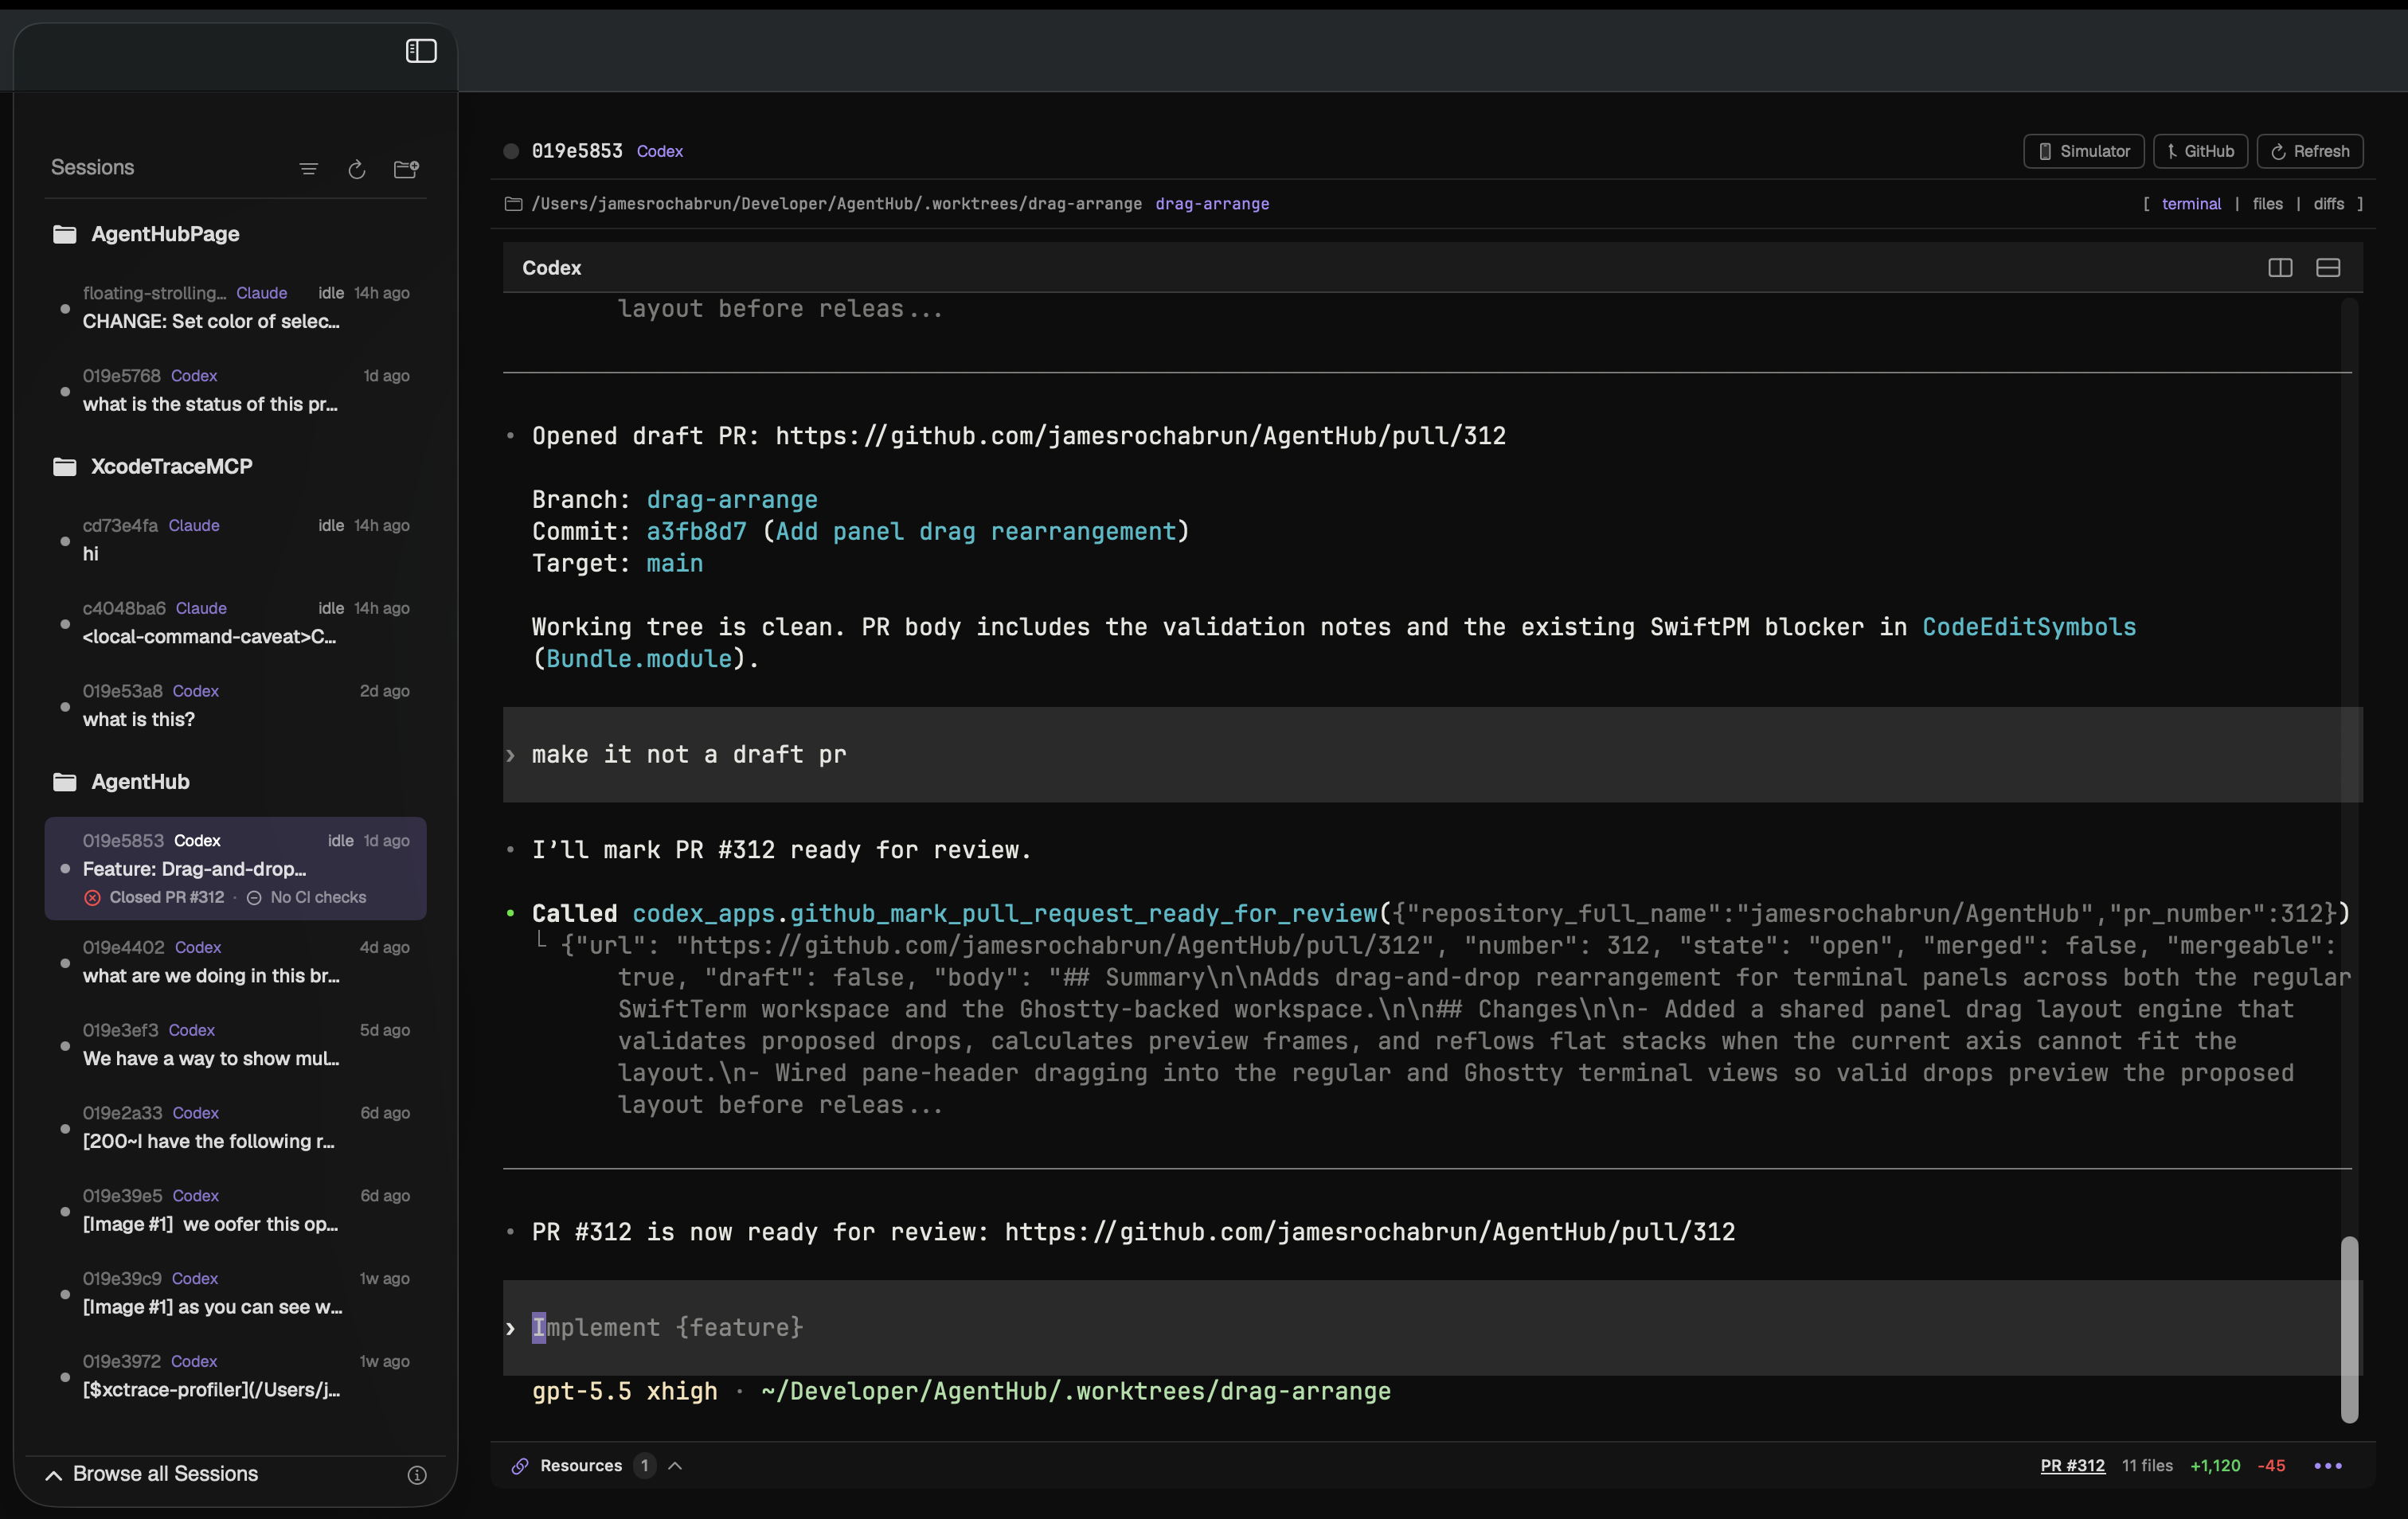Click the '11 files' count in status bar
The image size is (2408, 1519).
[2148, 1466]
